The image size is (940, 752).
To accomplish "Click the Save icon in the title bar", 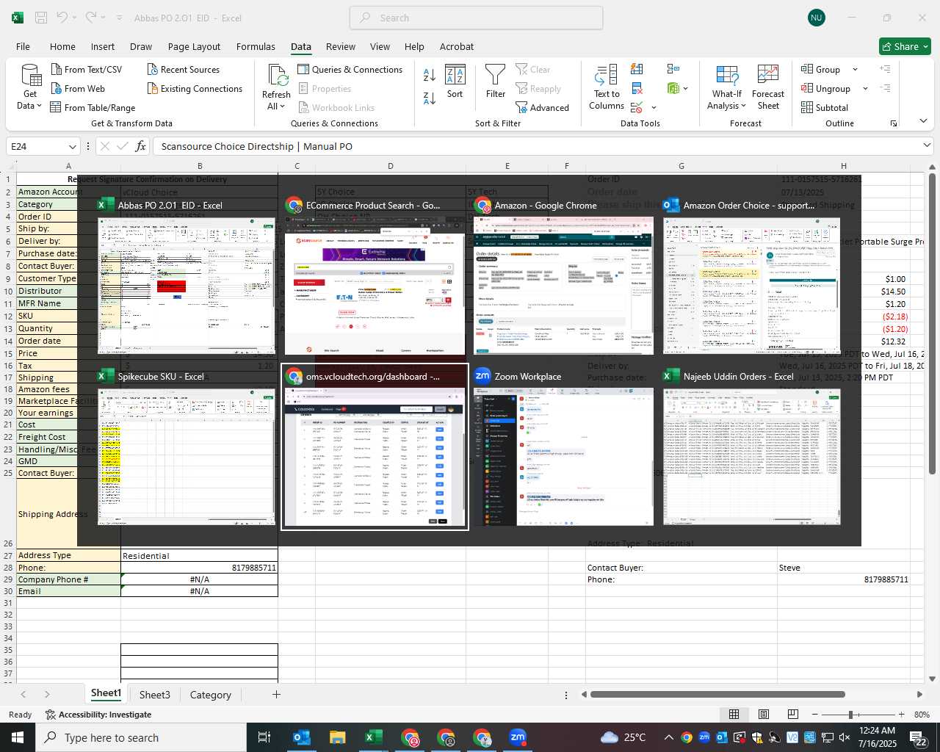I will click(x=41, y=18).
